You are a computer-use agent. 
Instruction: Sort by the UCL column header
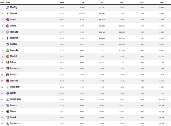[x=102, y=2]
